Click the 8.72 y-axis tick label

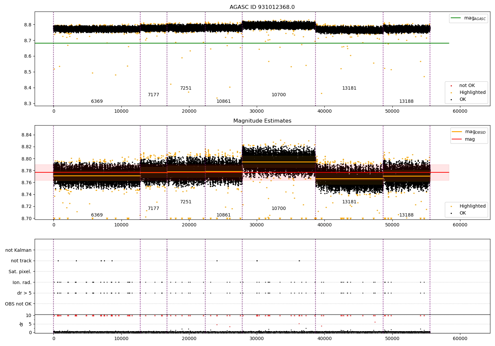click(27, 207)
